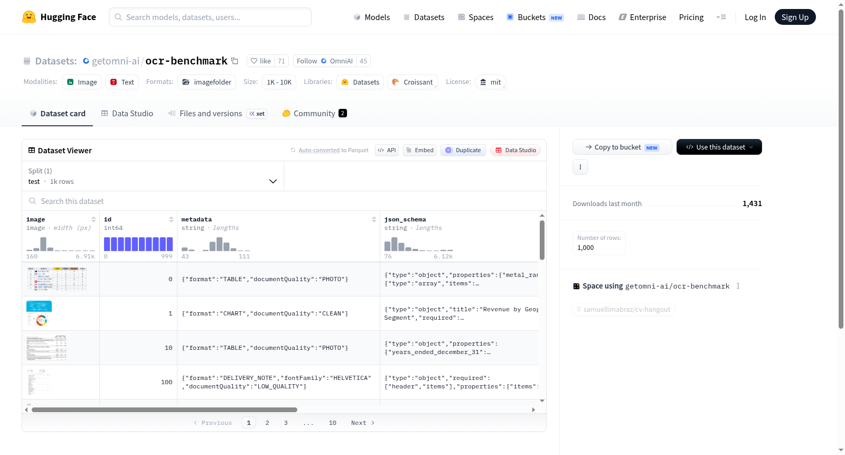Open the extra navigation menu icon
The width and height of the screenshot is (845, 455).
pos(721,17)
